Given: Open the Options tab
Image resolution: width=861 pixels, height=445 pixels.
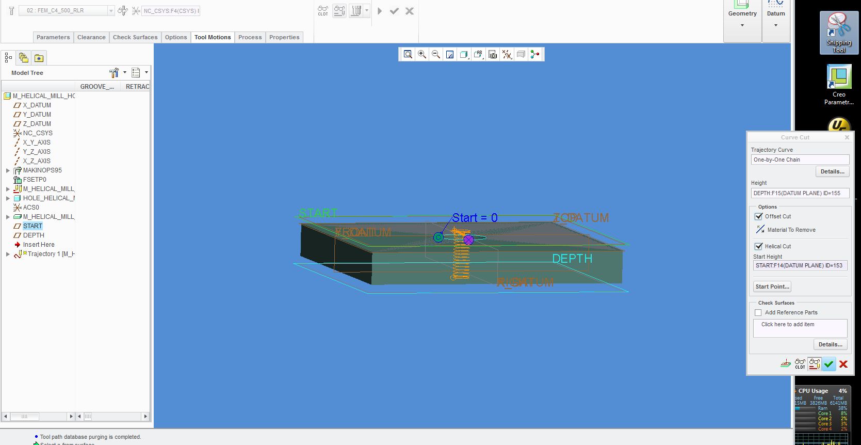Looking at the screenshot, I should pos(176,37).
